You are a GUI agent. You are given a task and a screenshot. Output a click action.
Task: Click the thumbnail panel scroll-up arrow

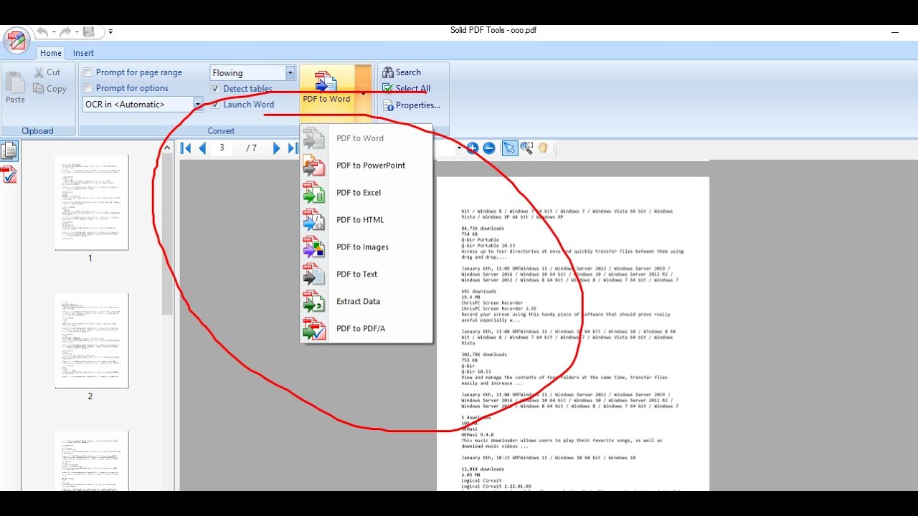[168, 148]
